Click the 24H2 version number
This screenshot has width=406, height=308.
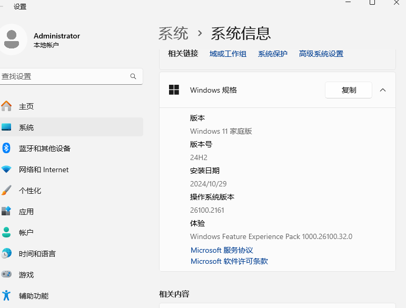click(x=199, y=157)
